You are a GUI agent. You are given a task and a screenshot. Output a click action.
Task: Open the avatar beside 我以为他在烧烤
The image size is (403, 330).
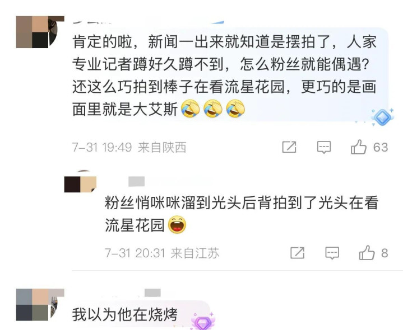click(x=40, y=305)
